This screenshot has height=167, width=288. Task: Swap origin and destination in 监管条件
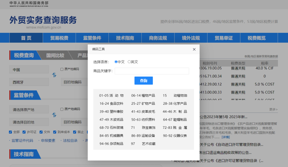[54, 115]
